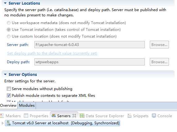
Task: Switch to the Modules tab
Action: click(27, 105)
